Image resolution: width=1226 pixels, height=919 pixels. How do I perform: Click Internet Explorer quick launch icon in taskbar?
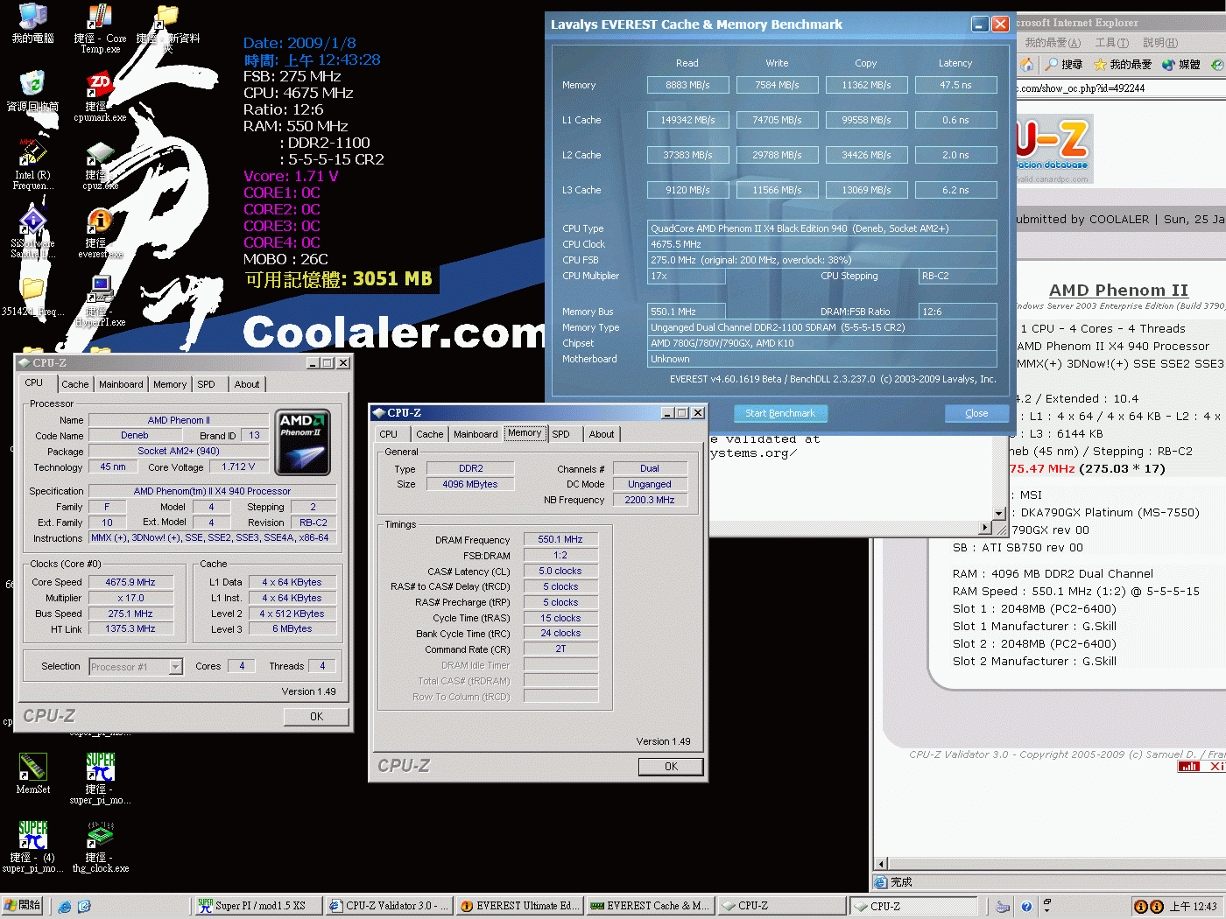65,907
